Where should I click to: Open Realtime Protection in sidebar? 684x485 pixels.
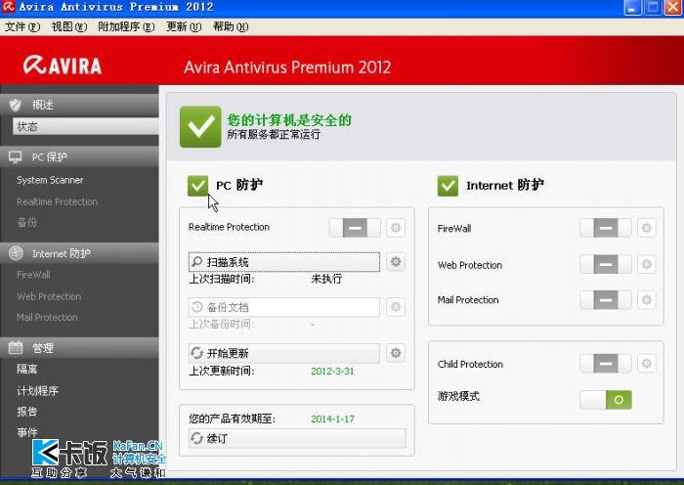point(57,201)
